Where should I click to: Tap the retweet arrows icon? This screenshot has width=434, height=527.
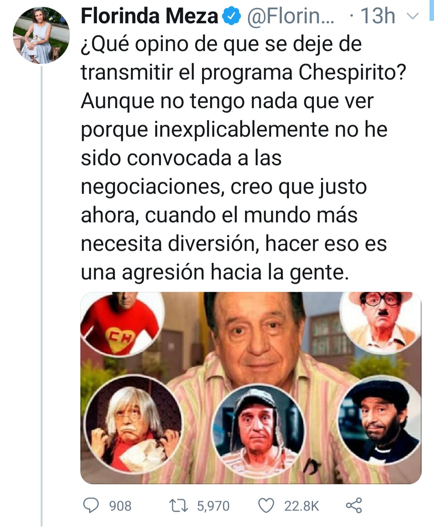pyautogui.click(x=178, y=506)
